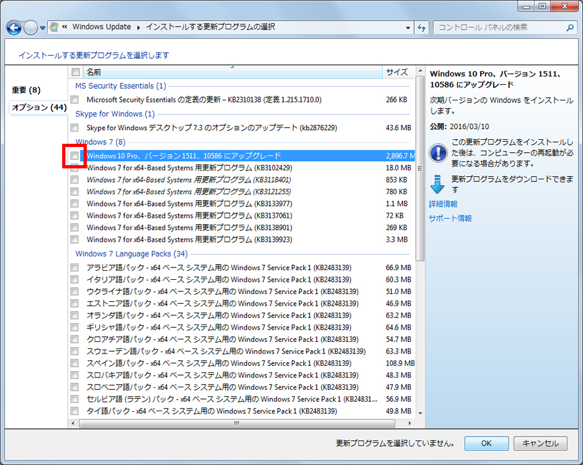Check the KB3139923 update checkbox
The width and height of the screenshot is (583, 465).
click(x=74, y=240)
